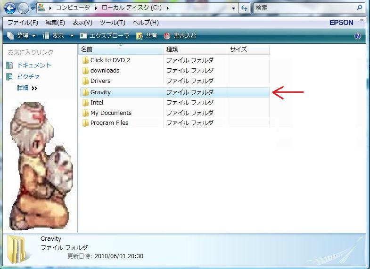Click the large folder thumbnail in details pane
The width and height of the screenshot is (370, 269).
pos(17,249)
